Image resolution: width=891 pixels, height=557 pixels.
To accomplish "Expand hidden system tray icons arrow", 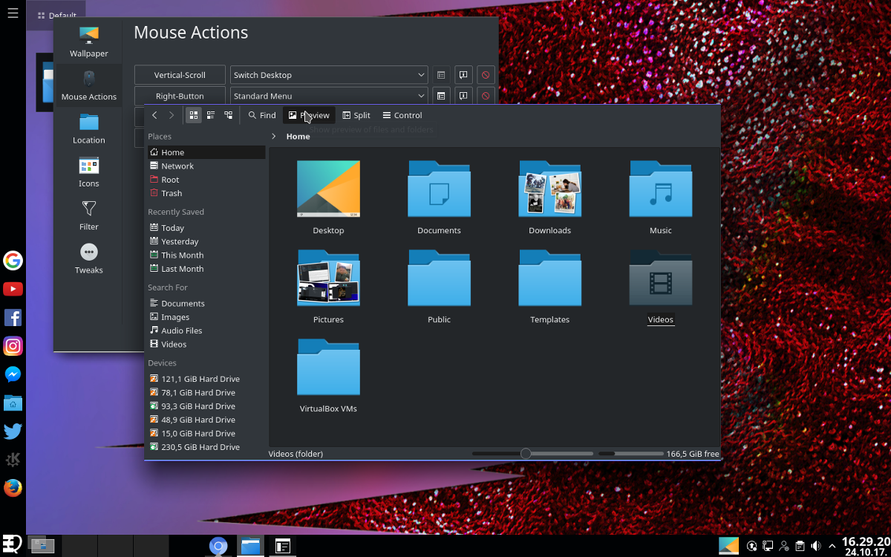I will point(832,547).
